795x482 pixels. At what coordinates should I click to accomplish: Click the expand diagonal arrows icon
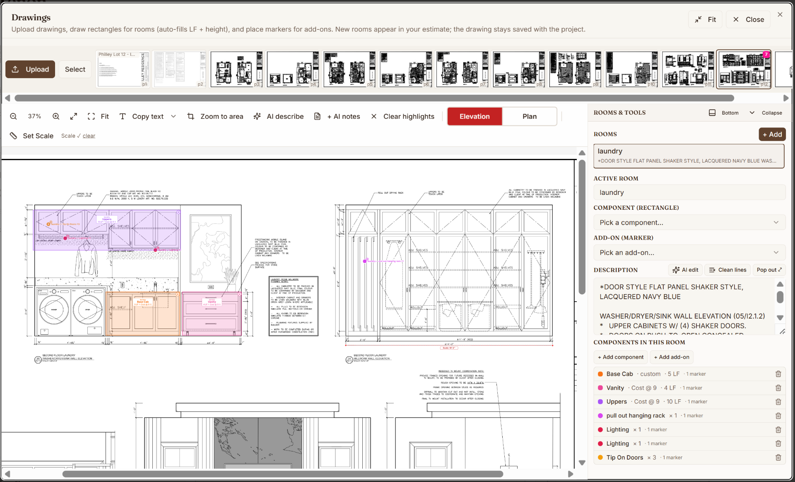coord(74,117)
